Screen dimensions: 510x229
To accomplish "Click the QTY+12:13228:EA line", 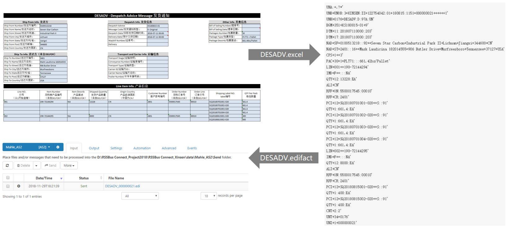I will click(341, 79).
